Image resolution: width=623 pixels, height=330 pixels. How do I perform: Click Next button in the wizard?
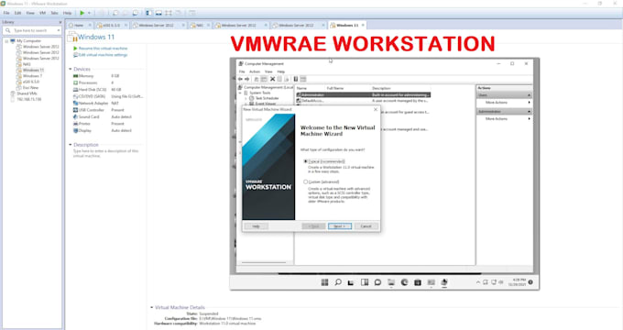340,226
